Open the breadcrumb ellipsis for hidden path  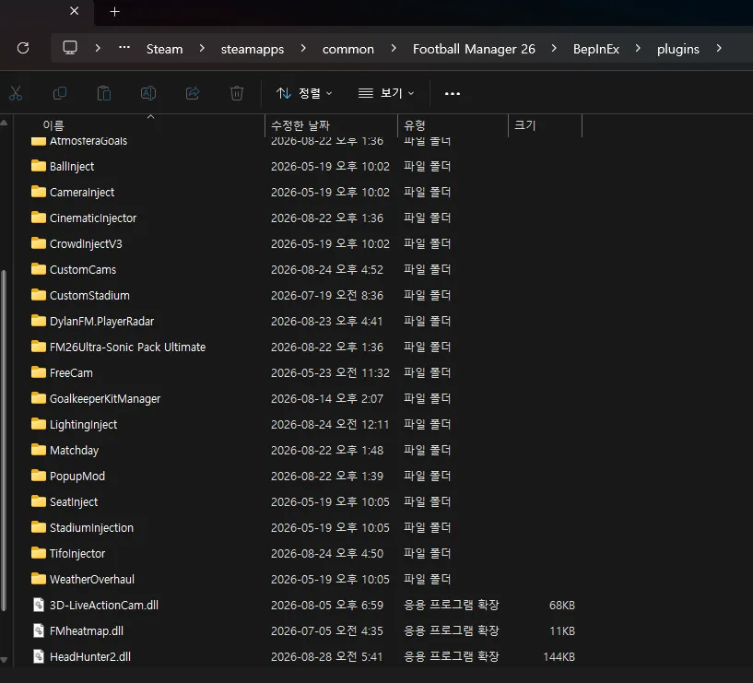point(124,47)
